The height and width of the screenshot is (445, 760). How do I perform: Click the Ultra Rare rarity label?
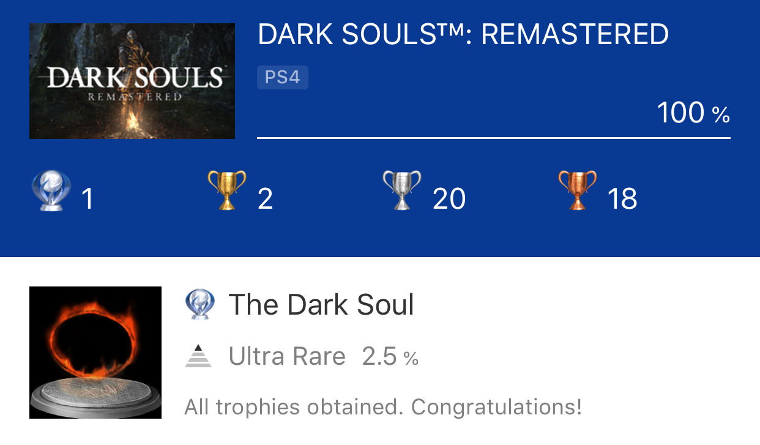tap(287, 356)
